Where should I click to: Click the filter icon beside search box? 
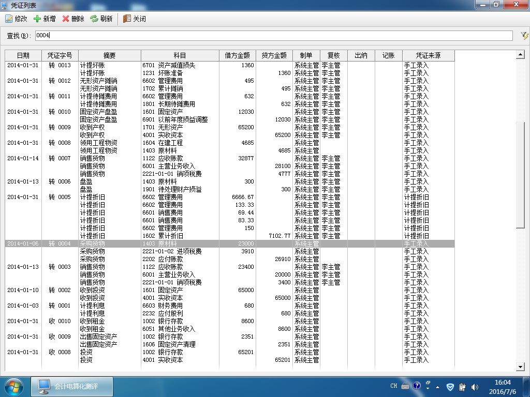click(x=524, y=36)
